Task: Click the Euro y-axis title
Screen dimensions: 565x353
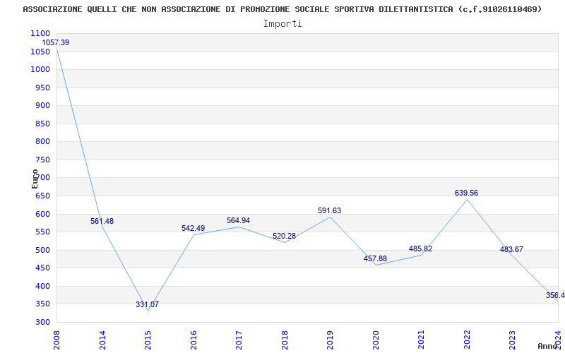Action: [x=35, y=179]
